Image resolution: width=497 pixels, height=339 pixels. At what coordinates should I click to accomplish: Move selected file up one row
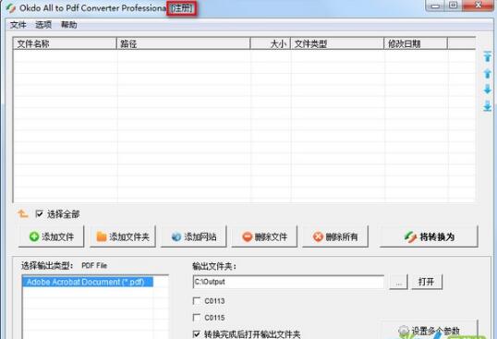point(487,74)
